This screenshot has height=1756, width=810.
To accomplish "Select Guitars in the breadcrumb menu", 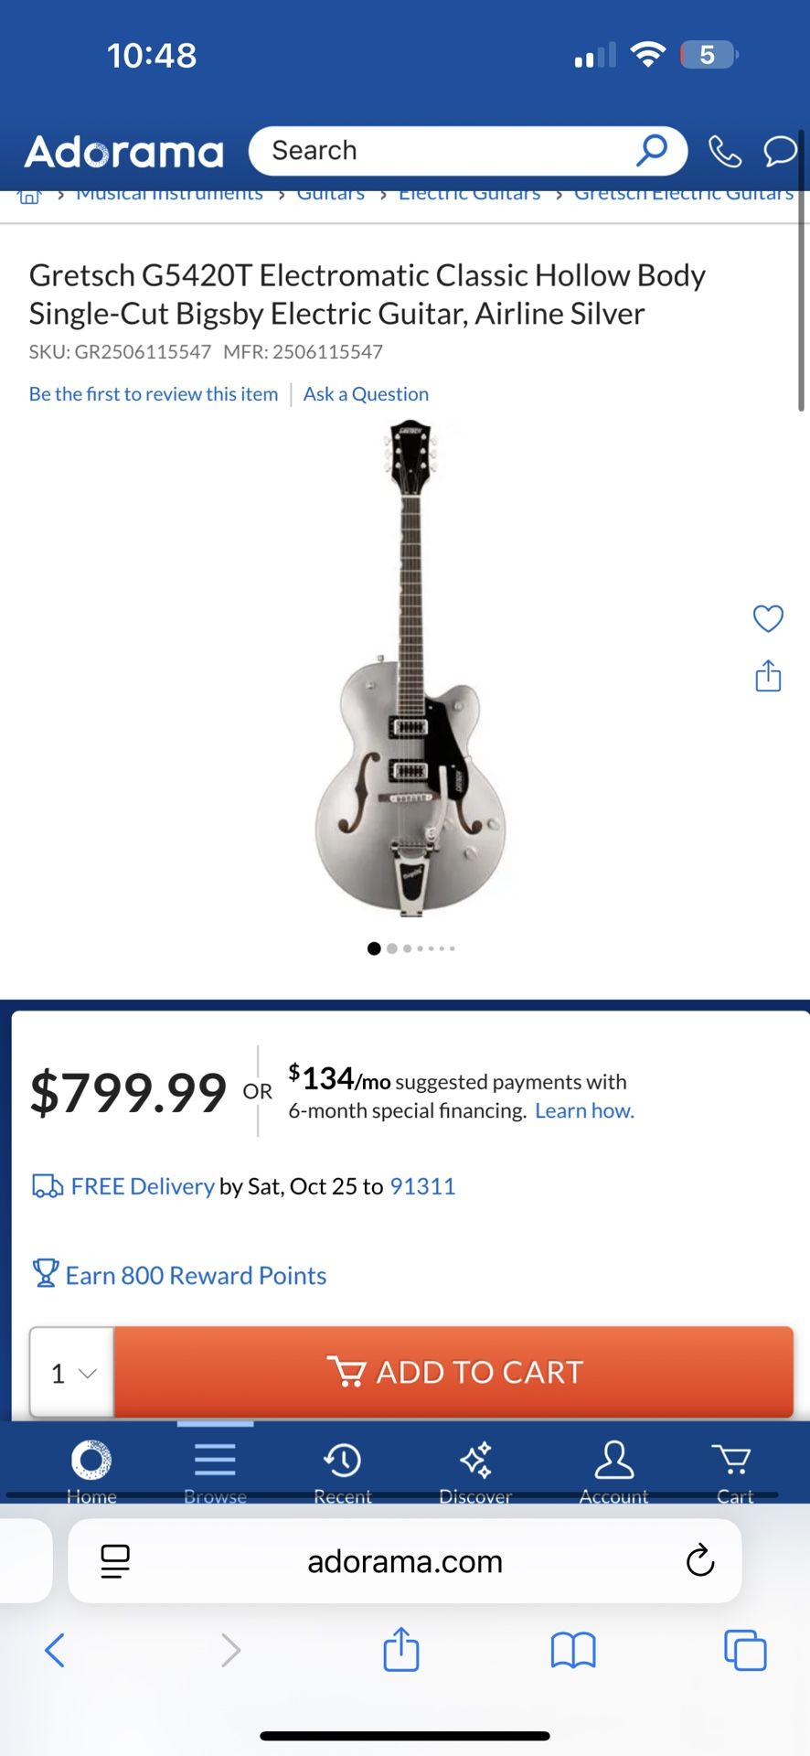I will pyautogui.click(x=330, y=193).
